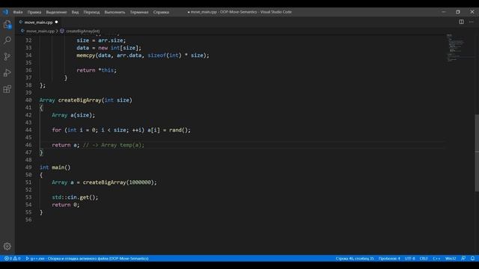Screen dimensions: 479x269
Task: Click the Win32 configuration in status bar
Action: [451, 259]
